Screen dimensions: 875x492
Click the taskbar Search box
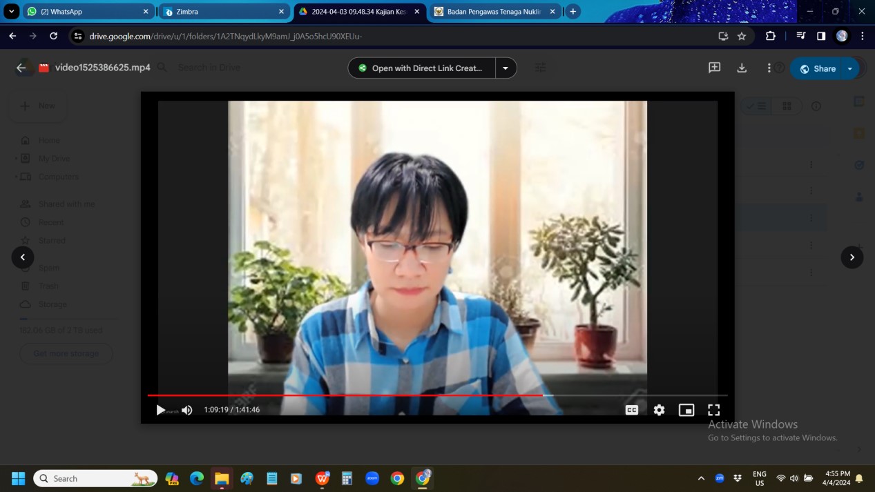coord(95,478)
